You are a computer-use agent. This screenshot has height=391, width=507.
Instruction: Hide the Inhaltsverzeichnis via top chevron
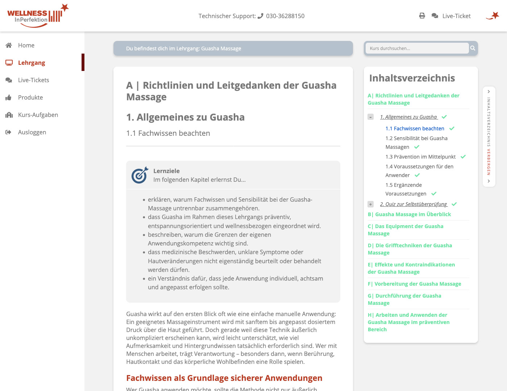pos(489,92)
